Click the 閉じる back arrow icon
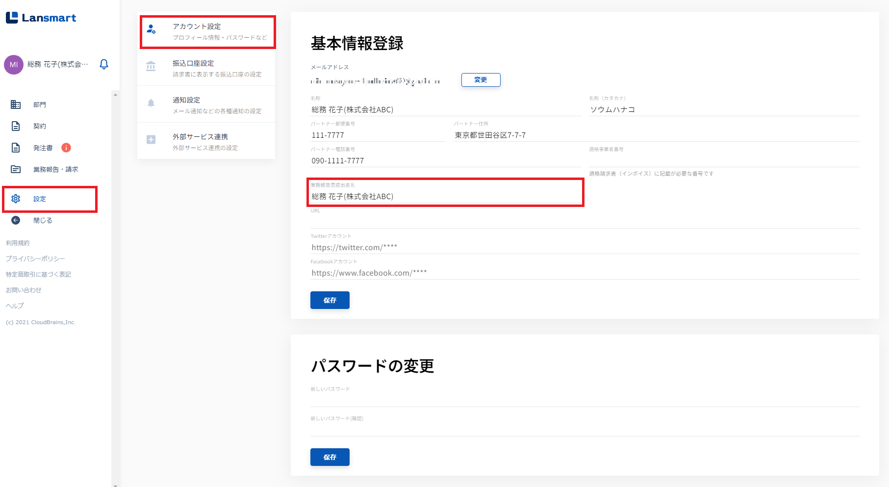This screenshot has height=487, width=889. pyautogui.click(x=16, y=220)
